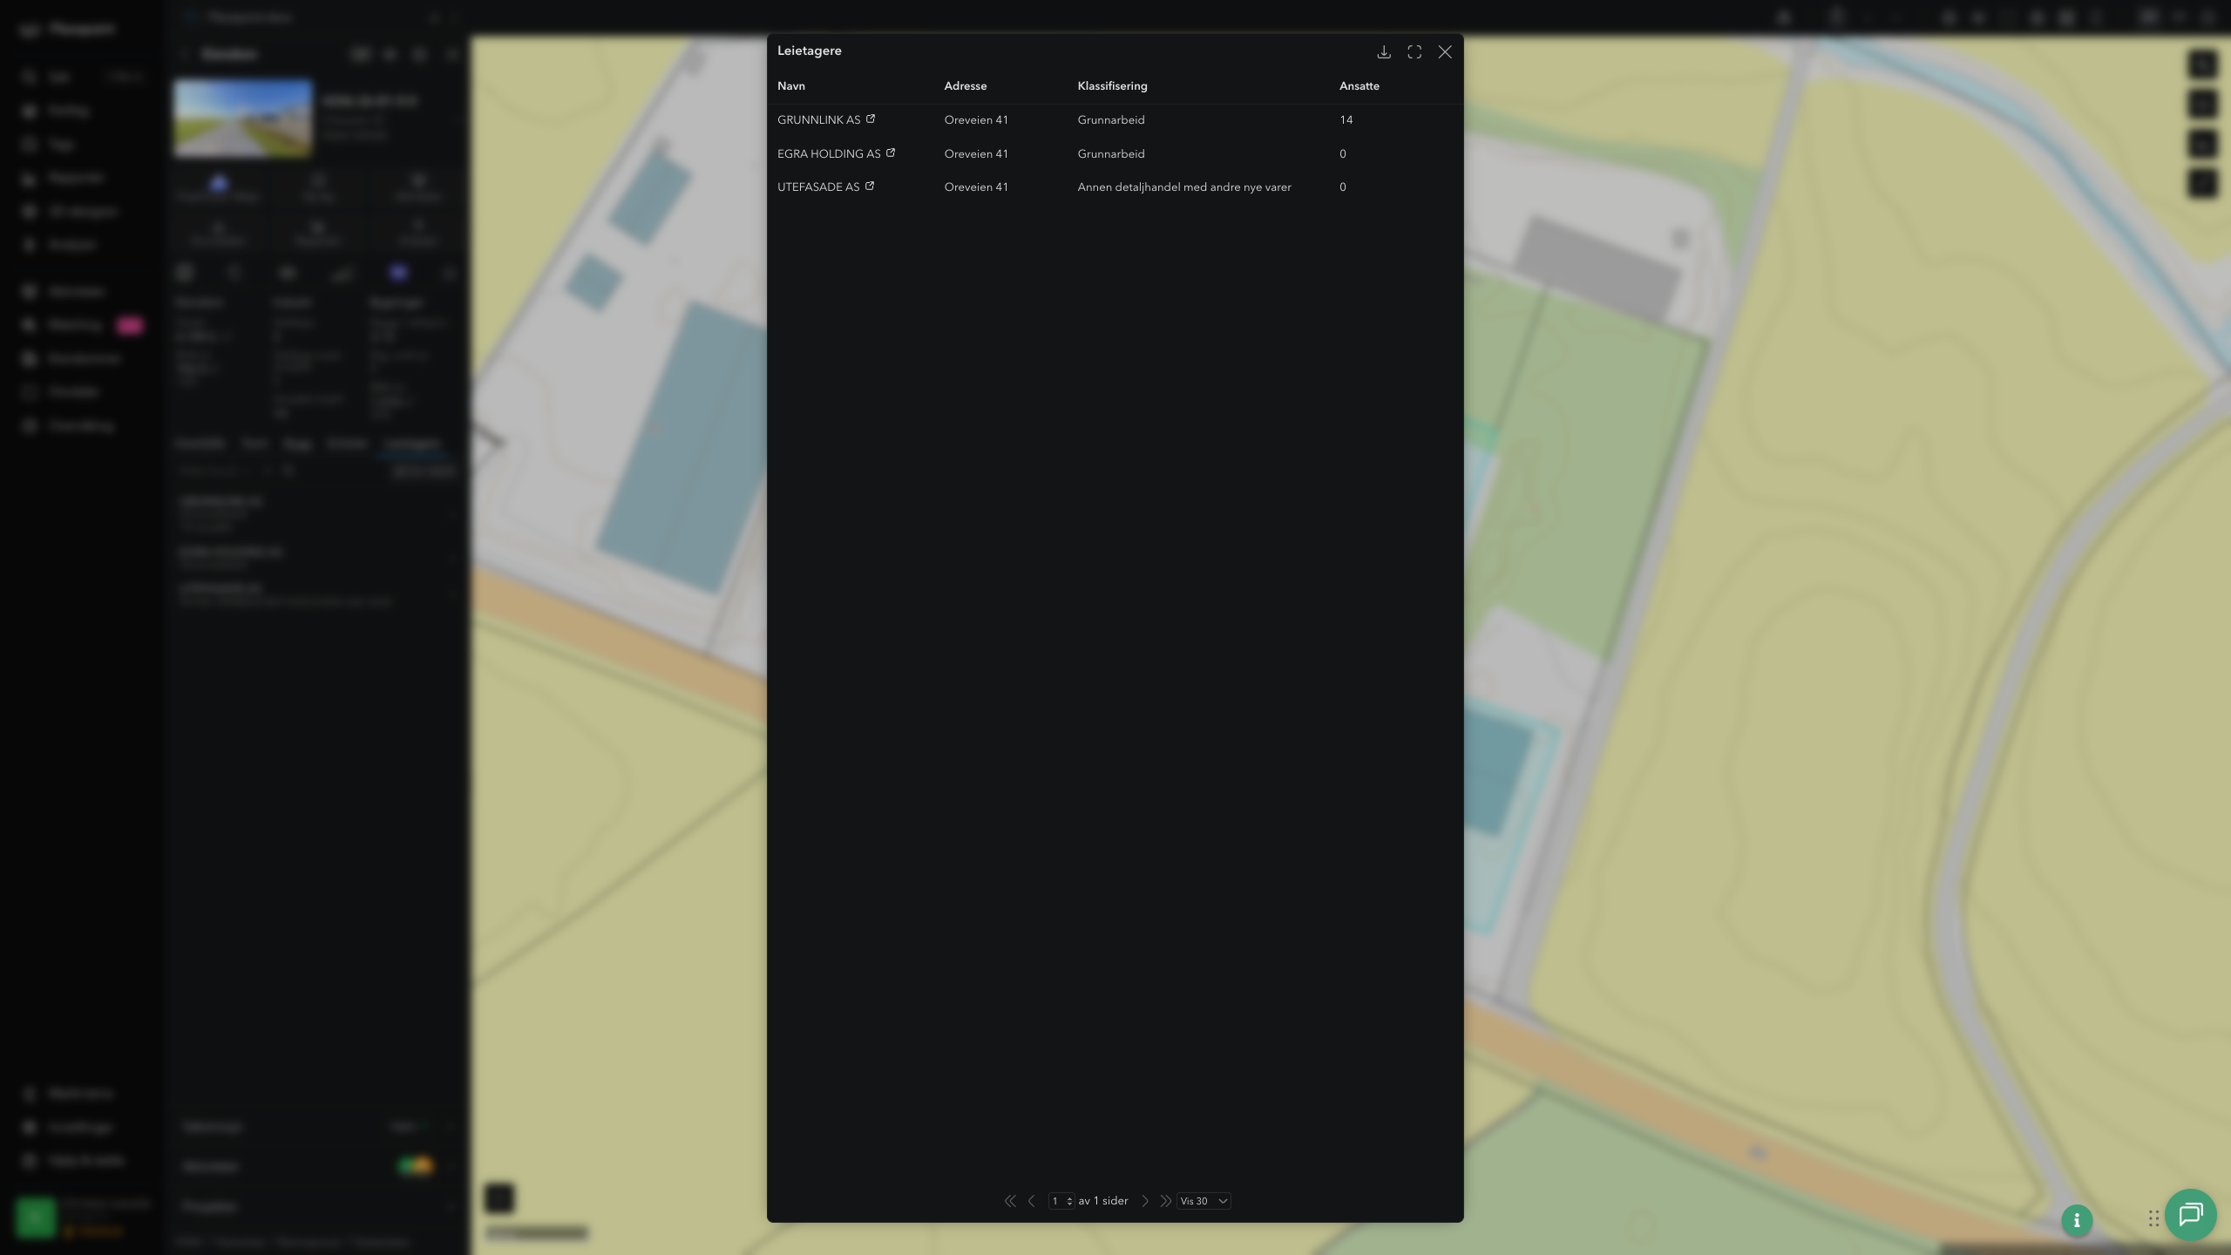Go to the previous page
Screen dimensions: 2231x1255
tap(1032, 1201)
